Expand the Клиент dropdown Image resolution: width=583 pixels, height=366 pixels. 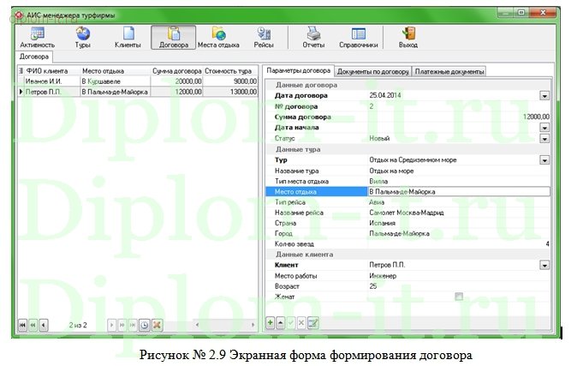[544, 266]
